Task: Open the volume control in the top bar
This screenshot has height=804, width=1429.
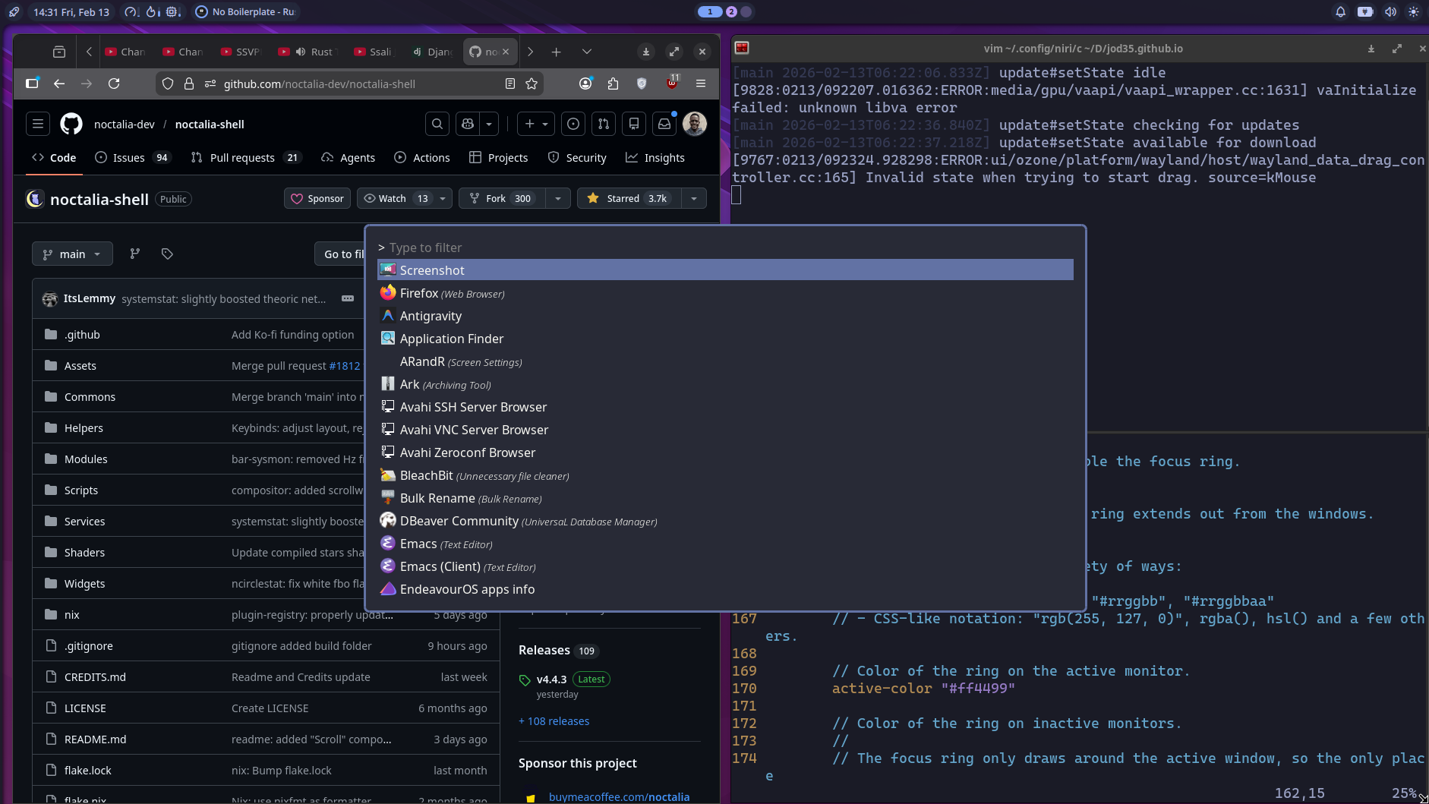Action: (x=1390, y=11)
